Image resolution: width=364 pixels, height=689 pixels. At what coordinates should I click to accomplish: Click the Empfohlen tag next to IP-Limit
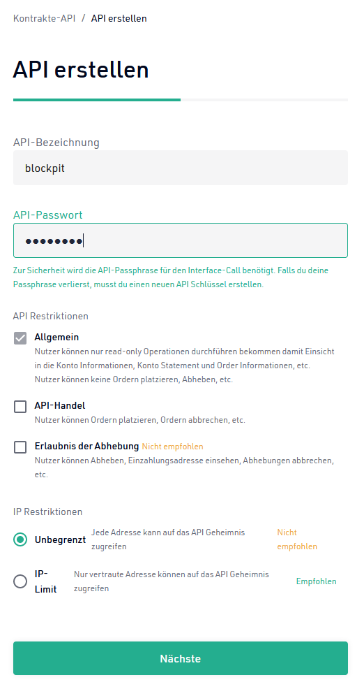tap(316, 581)
